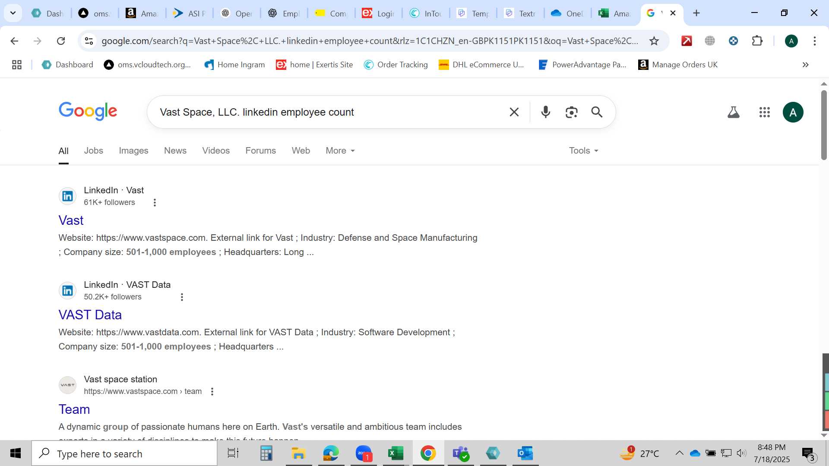Open more options for VAST Data result

point(182,297)
